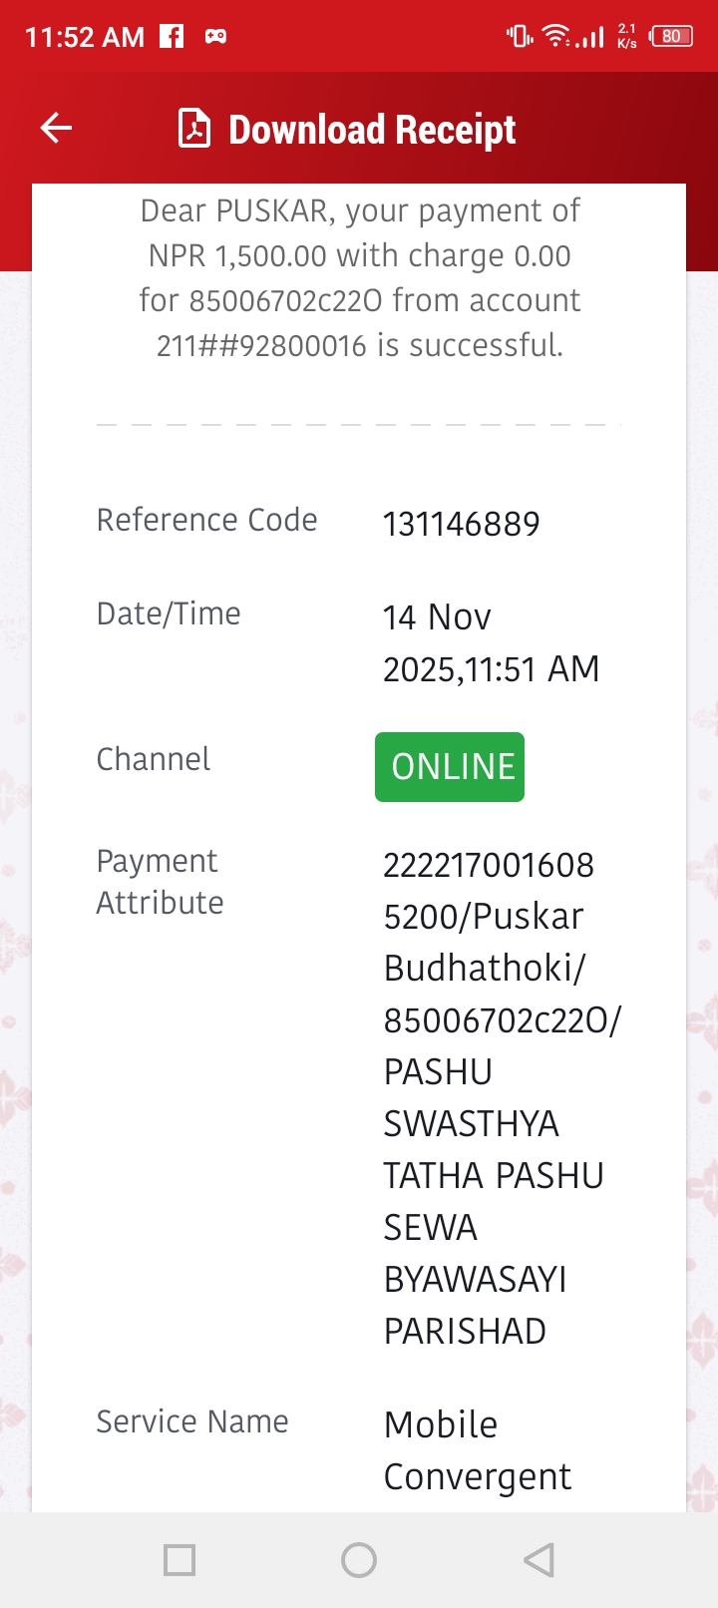
Task: Tap the Reference Code label
Action: 206,520
